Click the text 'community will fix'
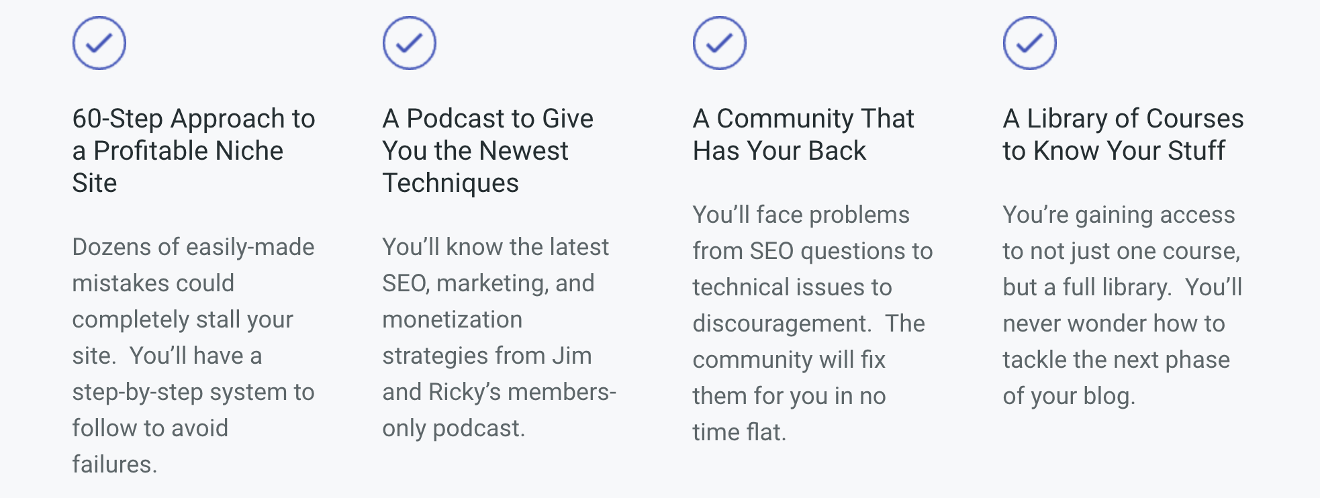 coord(790,360)
